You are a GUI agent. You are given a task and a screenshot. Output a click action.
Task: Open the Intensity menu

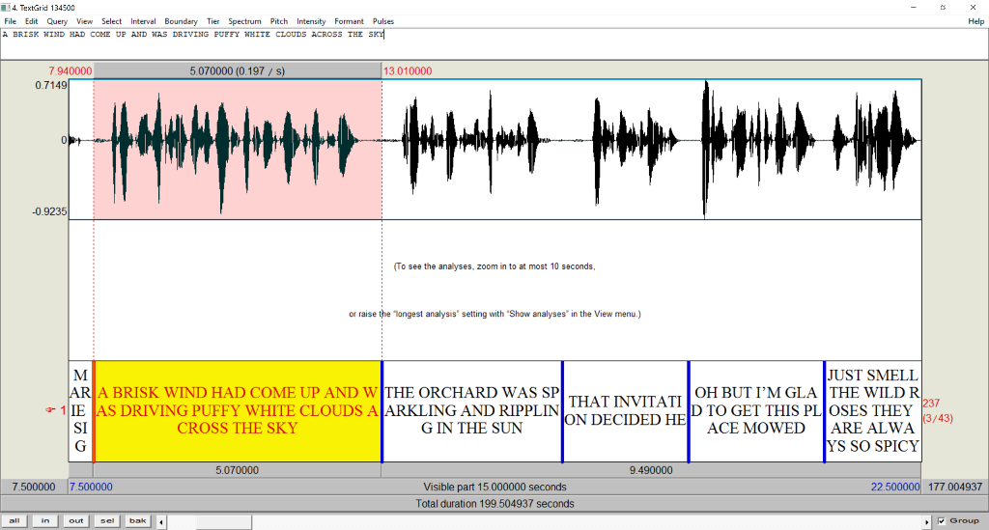[311, 21]
